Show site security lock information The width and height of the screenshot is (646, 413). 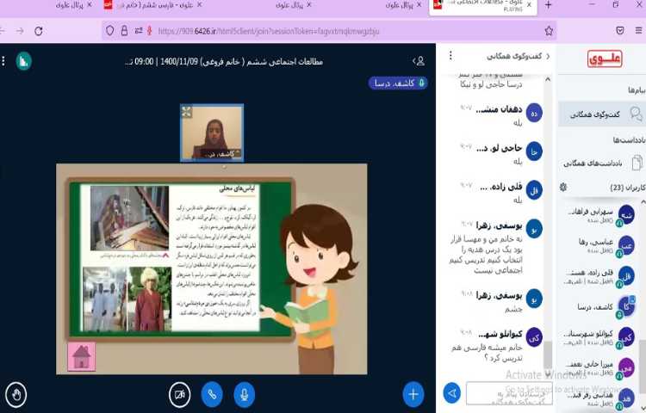click(124, 31)
